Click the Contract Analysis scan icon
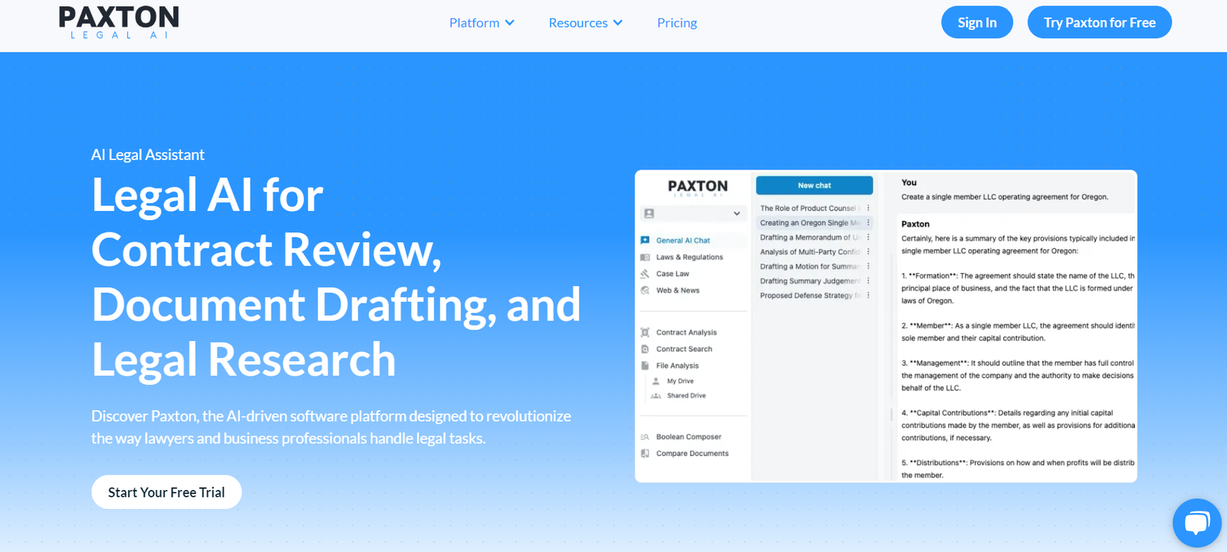The height and width of the screenshot is (552, 1227). coord(645,333)
